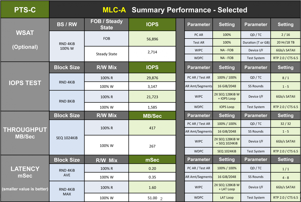The image size is (301, 202).
Task: Click the 32 / 32 QD/TC setting
Action: pos(285,124)
